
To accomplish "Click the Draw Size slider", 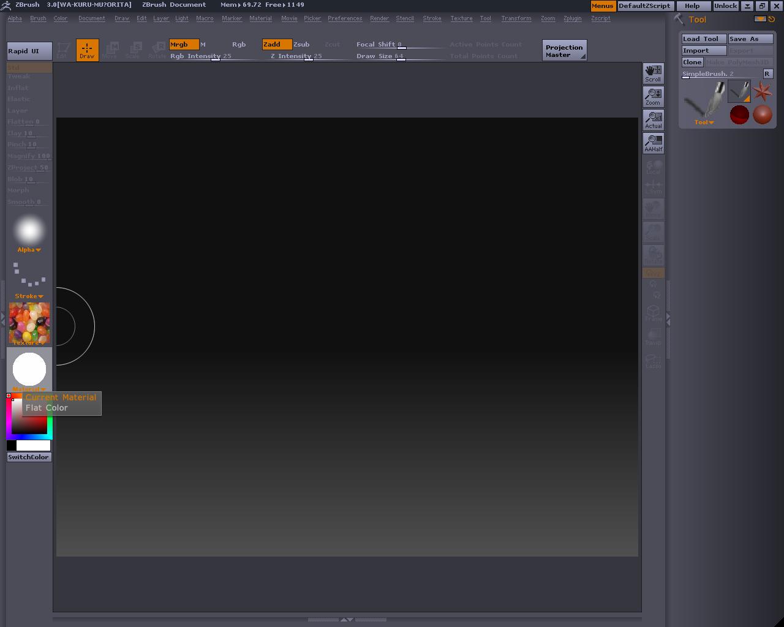I will pyautogui.click(x=401, y=56).
